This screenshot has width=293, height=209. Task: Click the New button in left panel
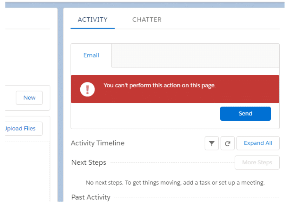click(29, 98)
